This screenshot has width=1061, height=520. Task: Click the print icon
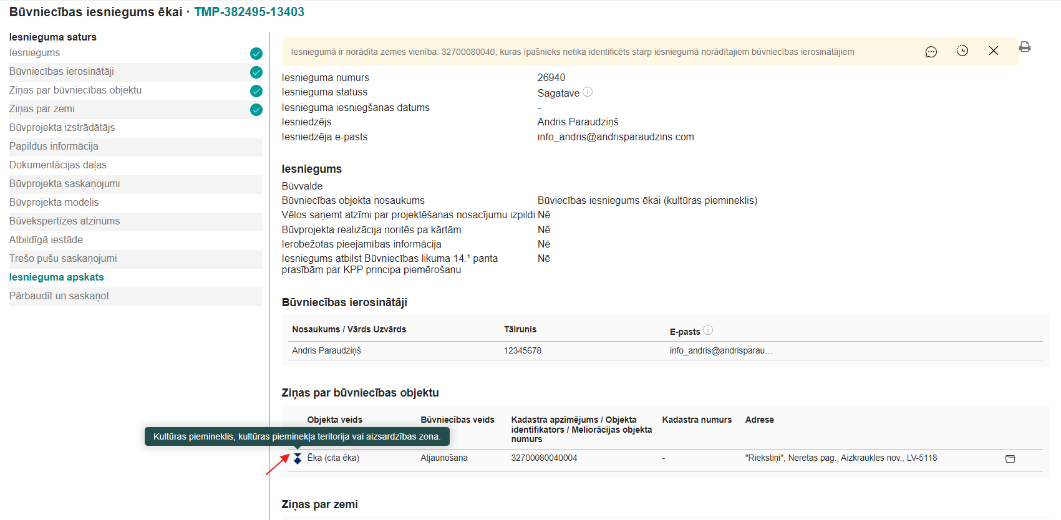[1025, 47]
